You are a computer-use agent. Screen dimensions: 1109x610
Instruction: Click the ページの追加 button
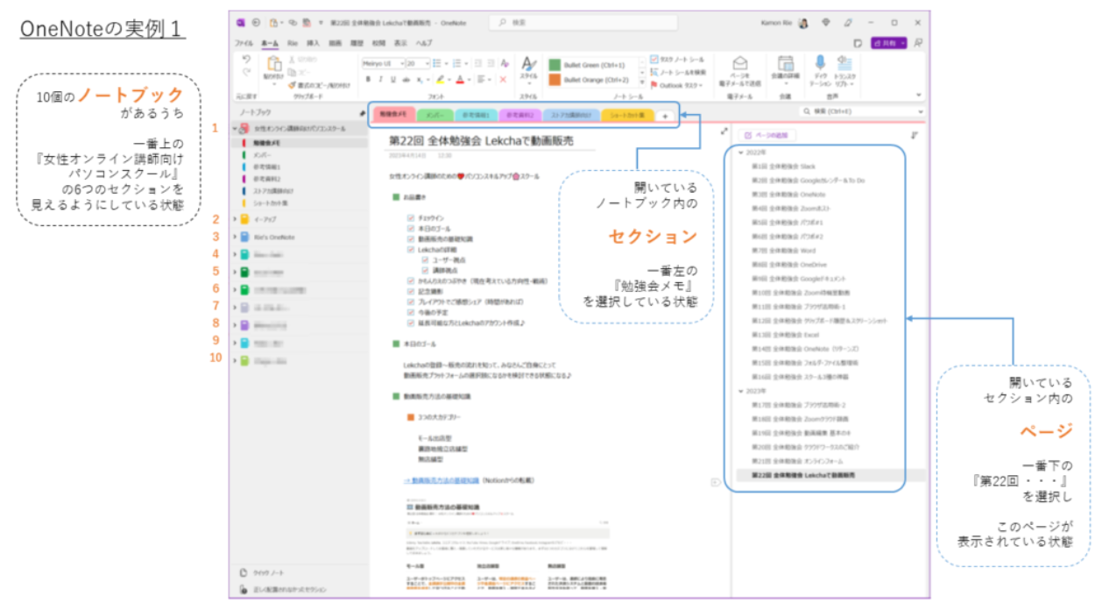point(766,135)
